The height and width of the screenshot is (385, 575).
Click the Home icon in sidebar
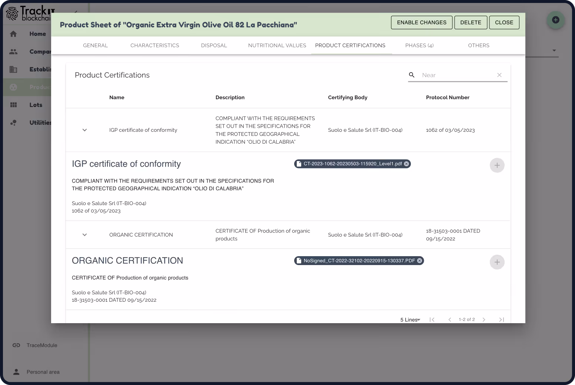coord(13,34)
